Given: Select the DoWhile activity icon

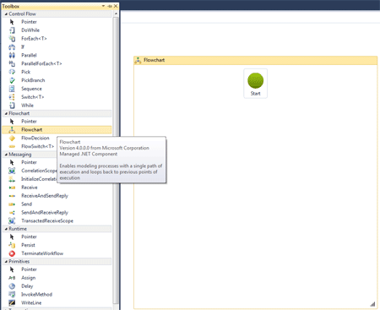Looking at the screenshot, I should [12, 30].
